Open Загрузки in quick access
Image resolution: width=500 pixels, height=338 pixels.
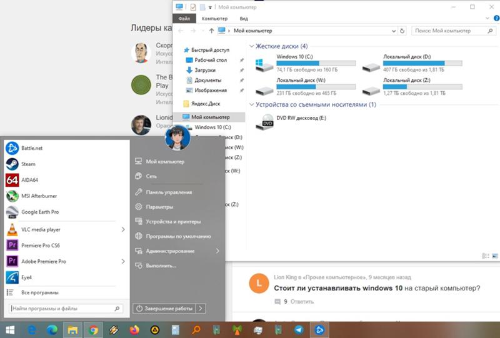pos(201,70)
